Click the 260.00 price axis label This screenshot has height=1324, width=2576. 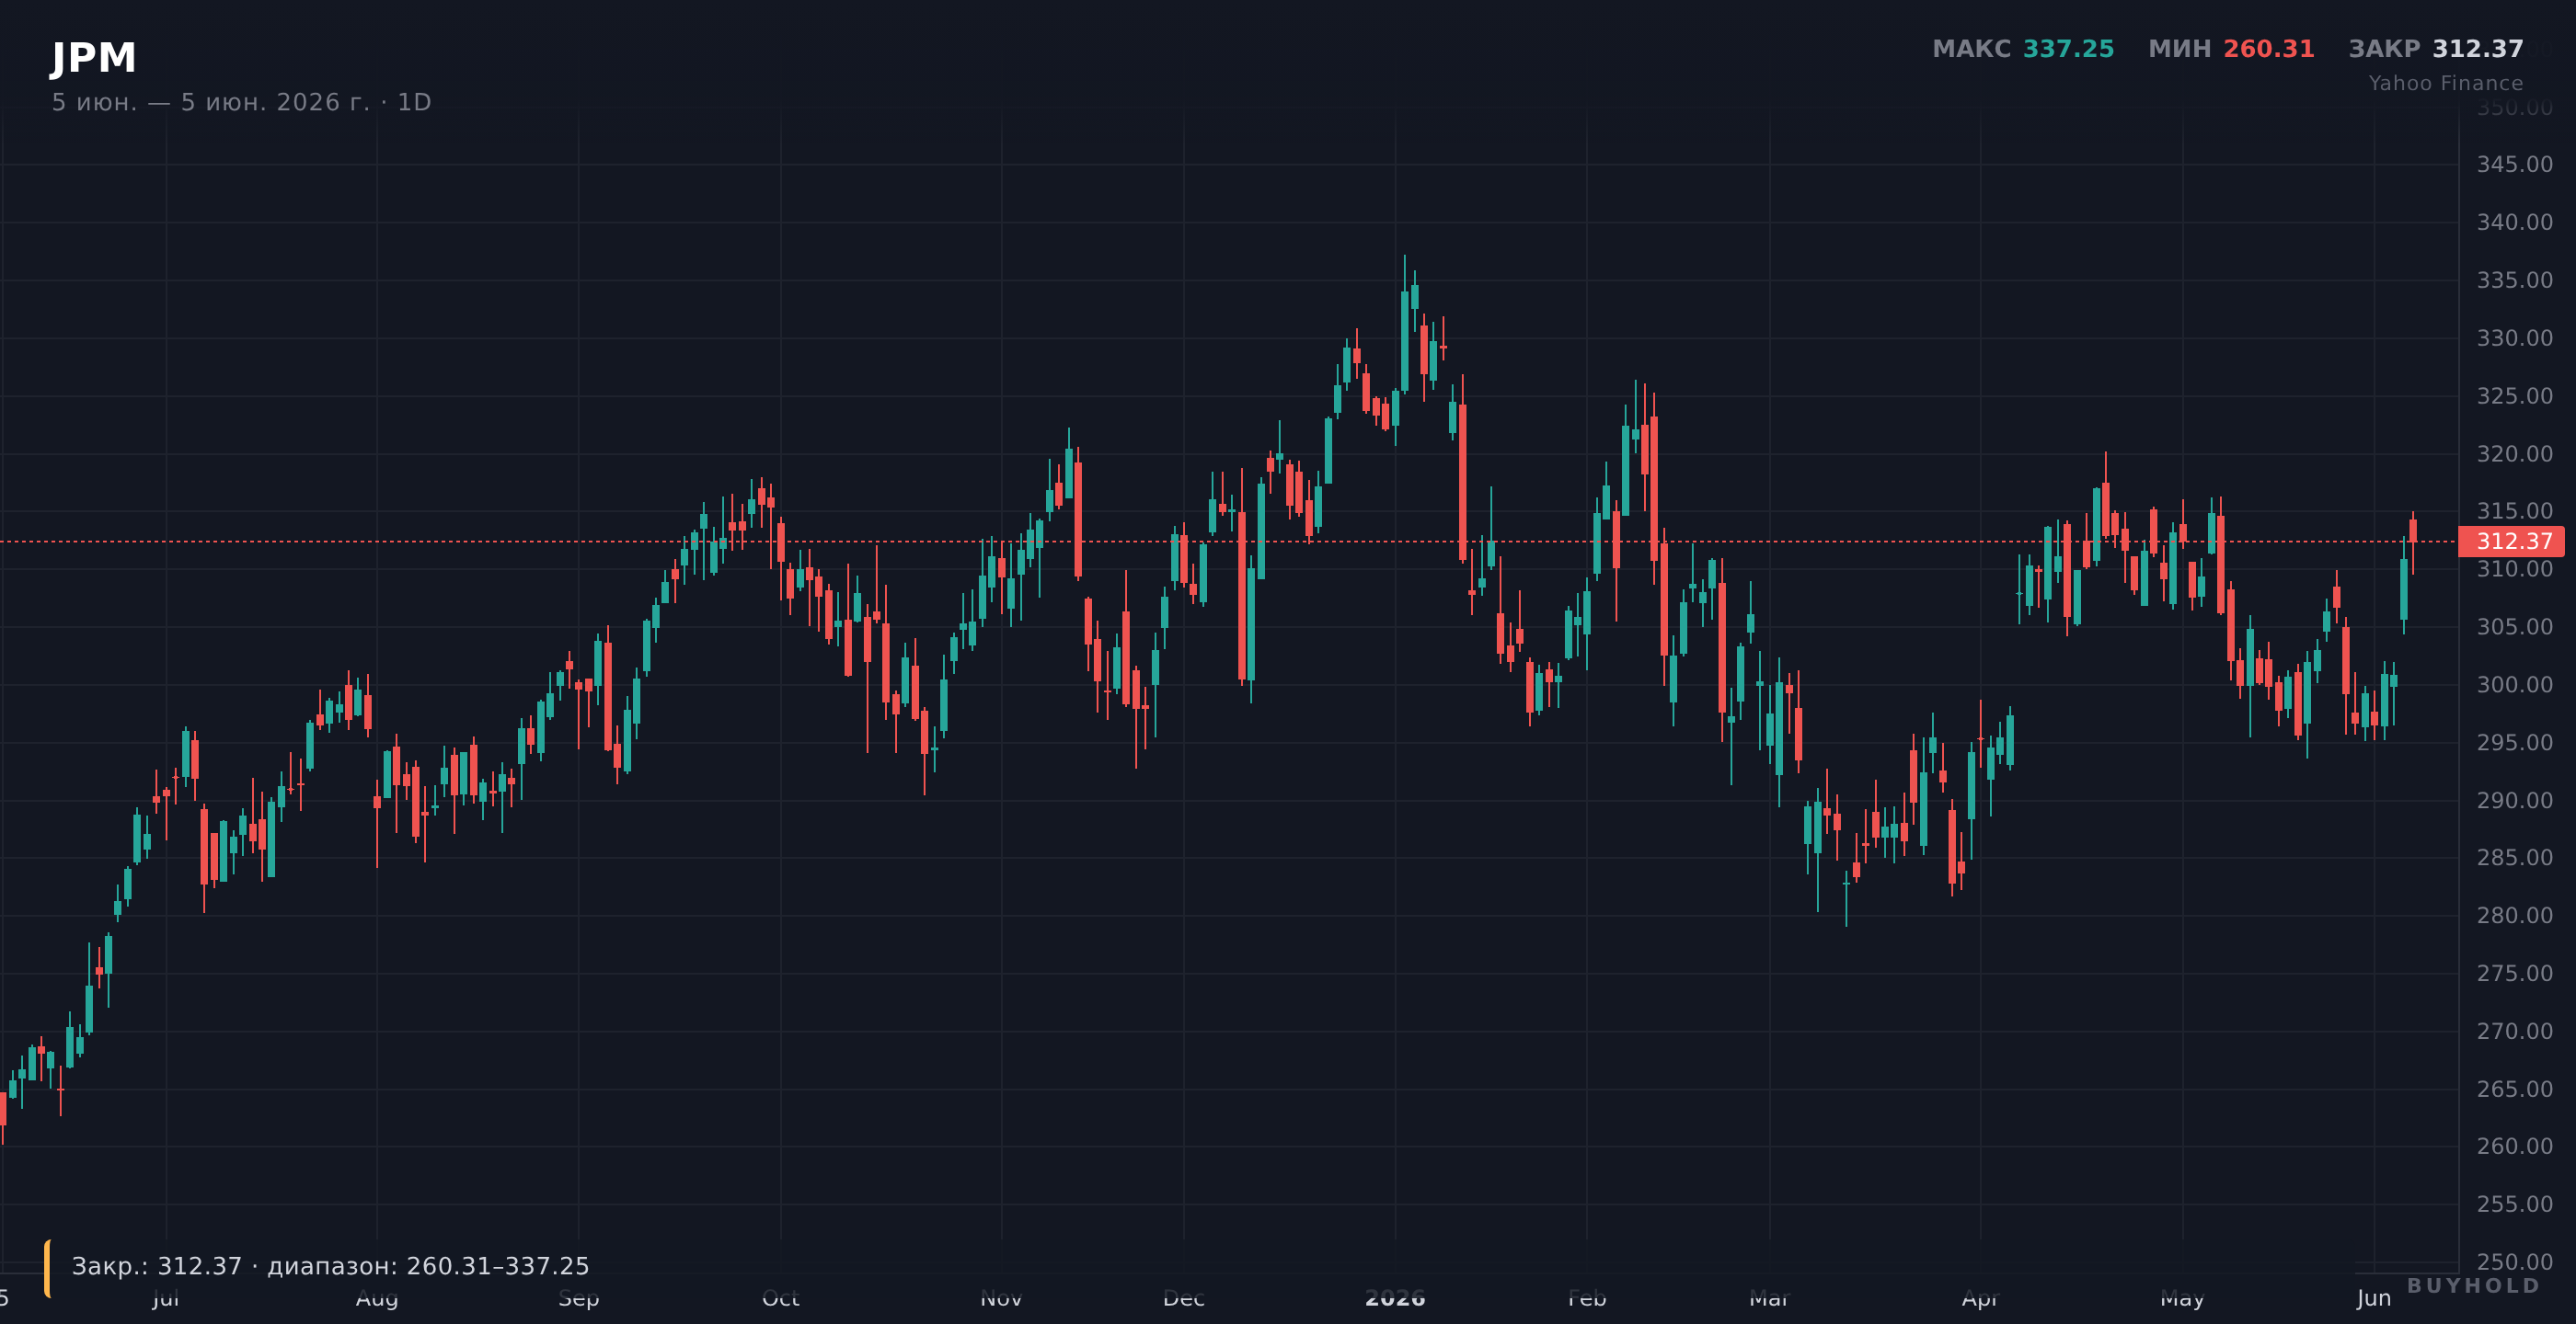coord(2514,1147)
